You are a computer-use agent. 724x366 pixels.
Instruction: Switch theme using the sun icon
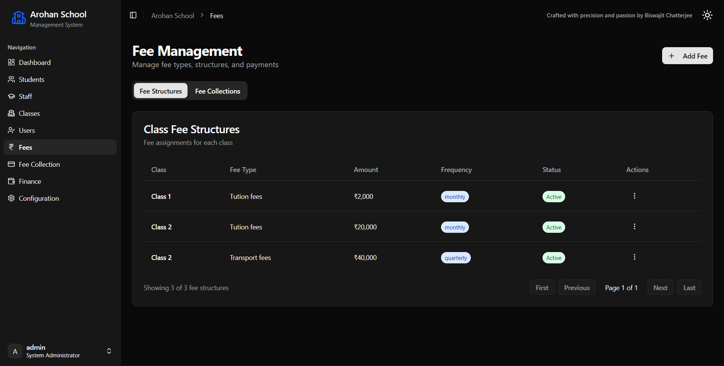[707, 15]
